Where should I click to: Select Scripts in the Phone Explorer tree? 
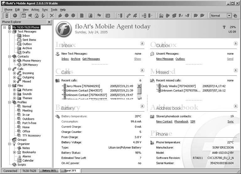coord(21,165)
